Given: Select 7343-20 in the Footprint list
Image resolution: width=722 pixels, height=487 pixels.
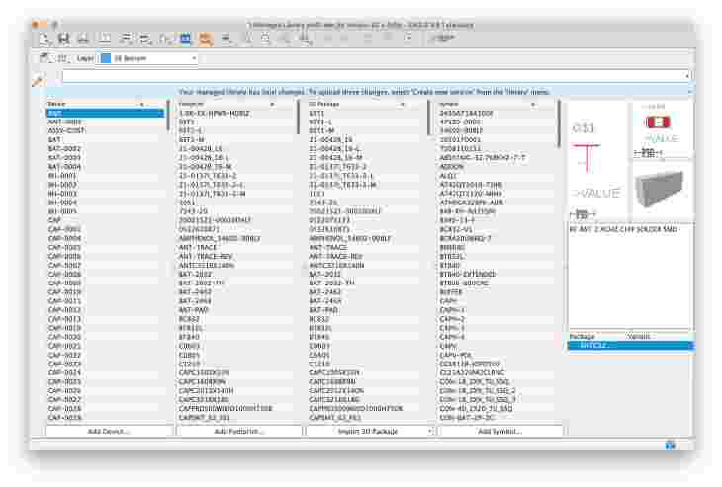Looking at the screenshot, I should [x=193, y=211].
